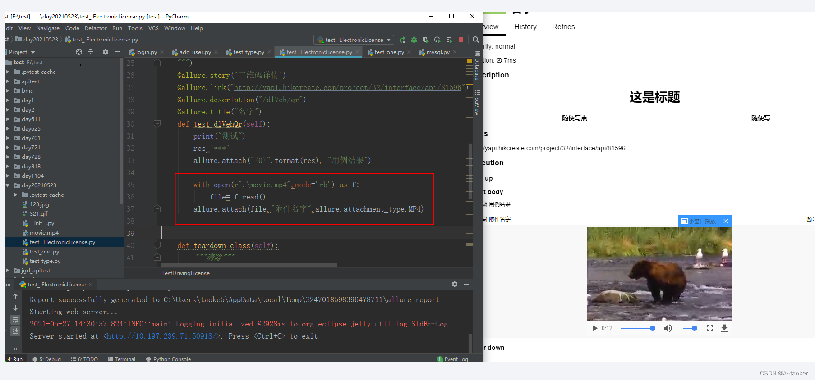Open the View menu
Viewport: 815px width, 380px height.
pos(24,28)
